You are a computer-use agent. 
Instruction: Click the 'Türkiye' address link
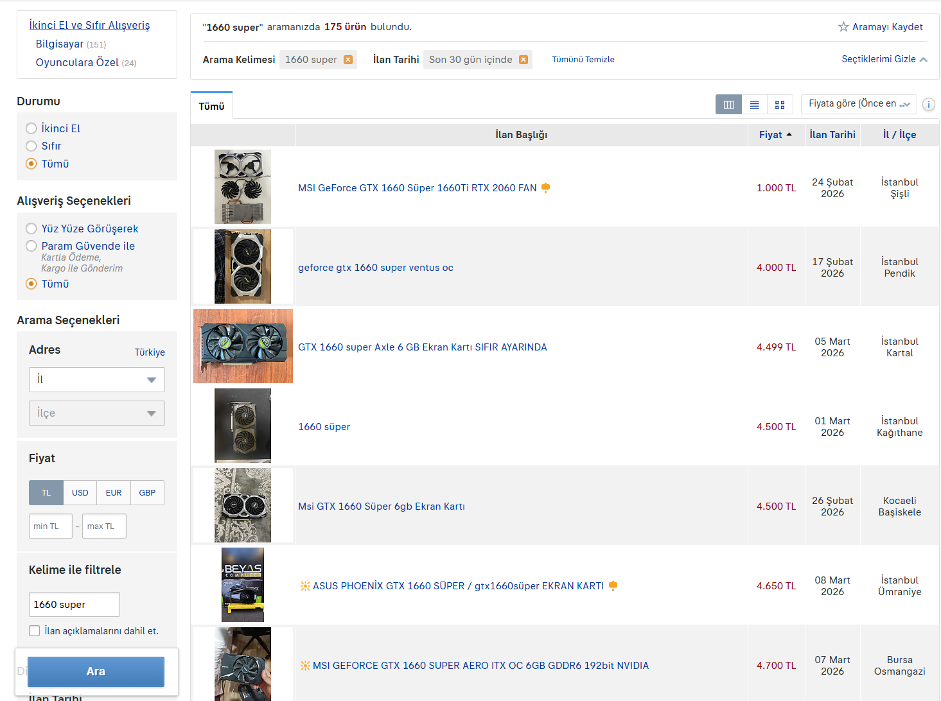[x=150, y=352]
